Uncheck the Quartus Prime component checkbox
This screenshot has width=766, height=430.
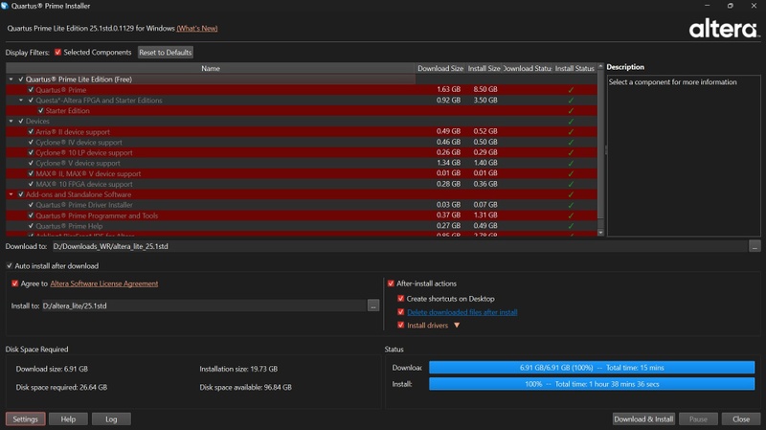tap(31, 90)
